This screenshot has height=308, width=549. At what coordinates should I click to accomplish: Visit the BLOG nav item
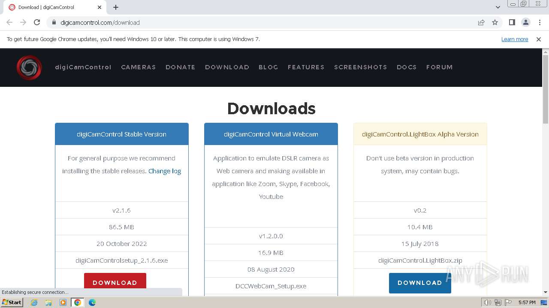click(x=268, y=67)
